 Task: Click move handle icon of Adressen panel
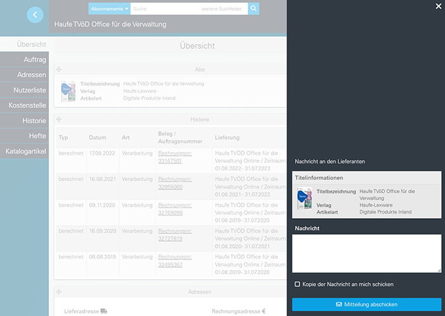[x=58, y=291]
